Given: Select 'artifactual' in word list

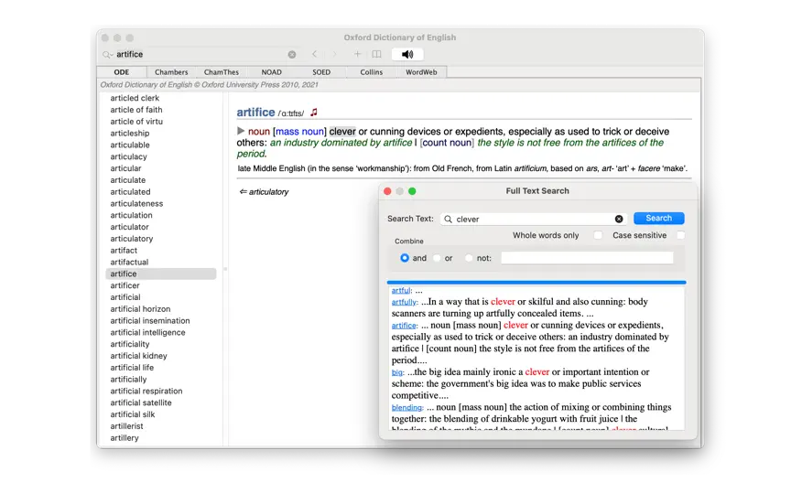Looking at the screenshot, I should [x=129, y=263].
